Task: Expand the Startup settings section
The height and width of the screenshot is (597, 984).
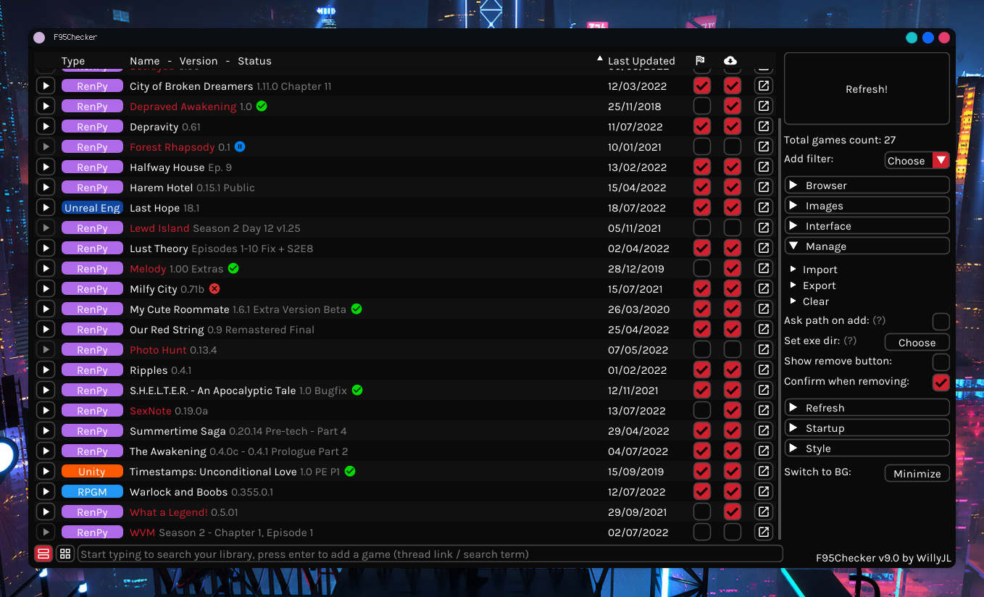Action: coord(867,428)
